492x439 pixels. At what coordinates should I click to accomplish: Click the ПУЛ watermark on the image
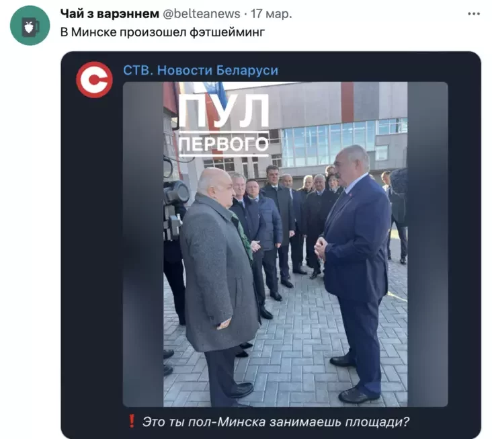223,111
